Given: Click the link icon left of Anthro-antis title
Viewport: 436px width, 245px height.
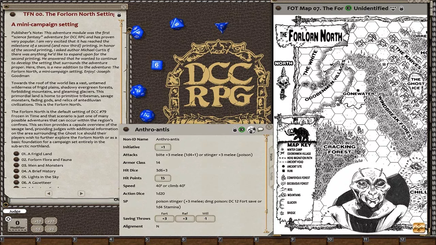Looking at the screenshot, I should click(126, 129).
